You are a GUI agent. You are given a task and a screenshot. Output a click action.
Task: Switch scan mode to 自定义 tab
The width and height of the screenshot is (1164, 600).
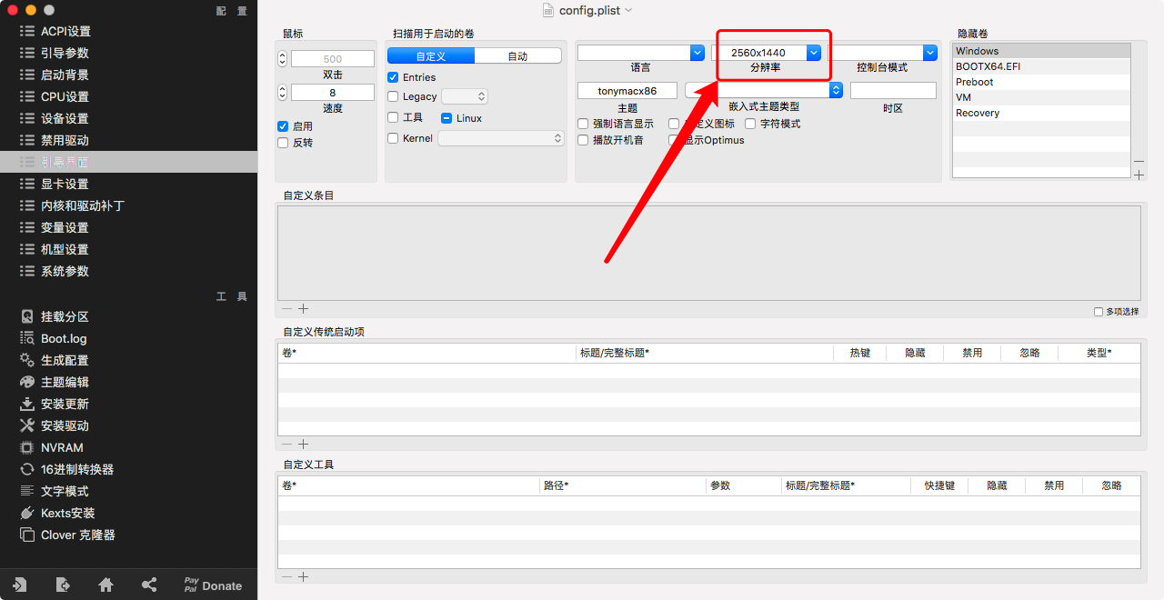pos(431,55)
